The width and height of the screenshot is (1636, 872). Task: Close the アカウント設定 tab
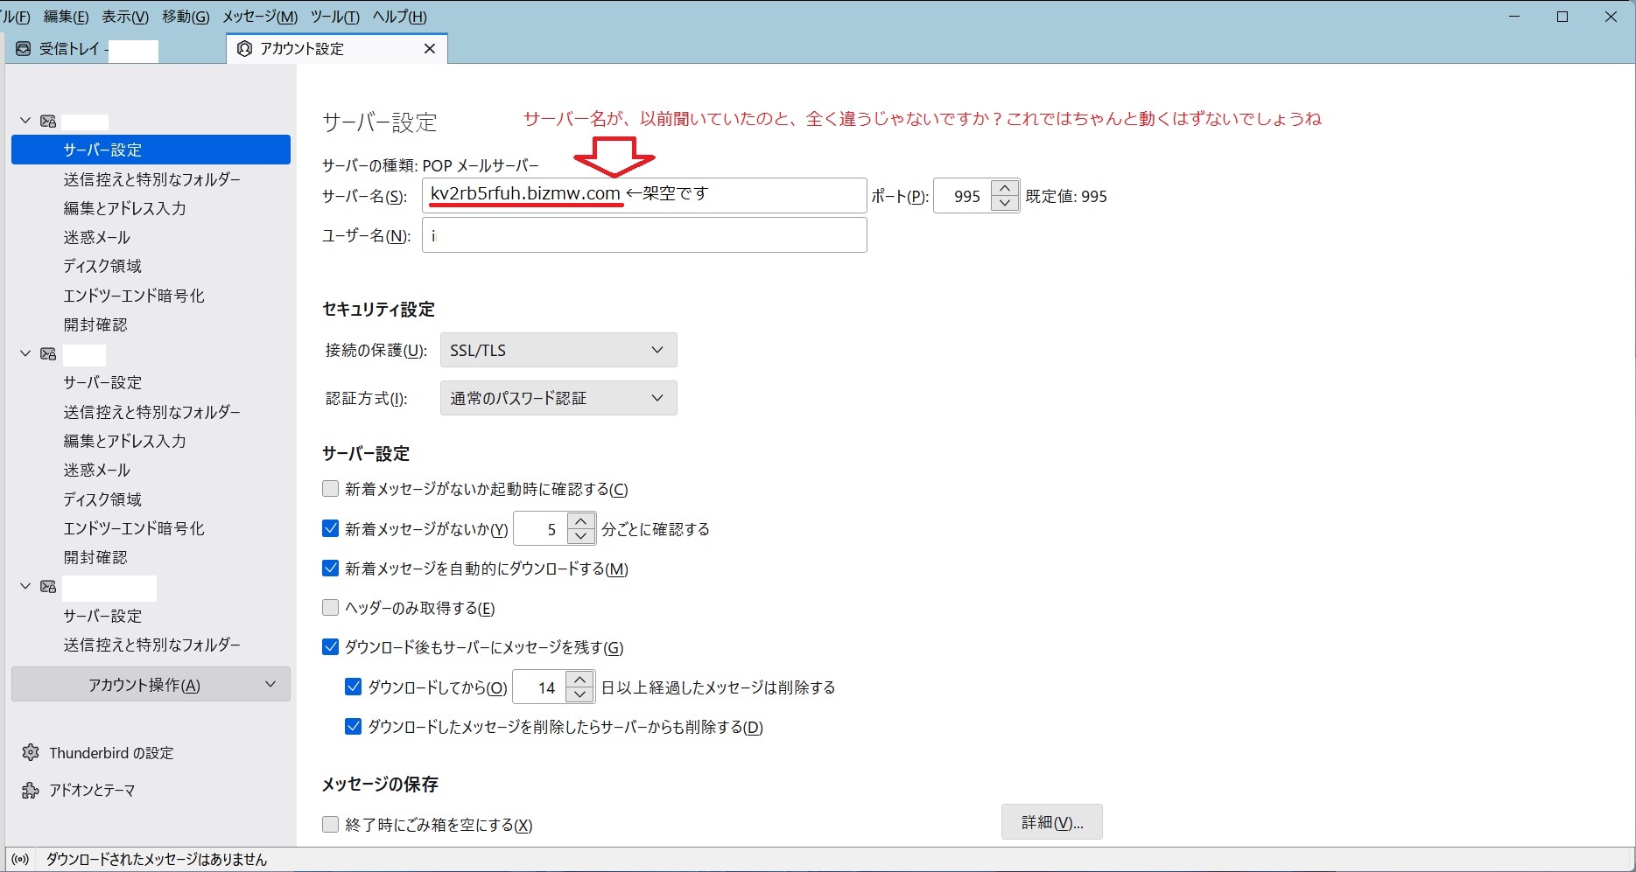[430, 49]
